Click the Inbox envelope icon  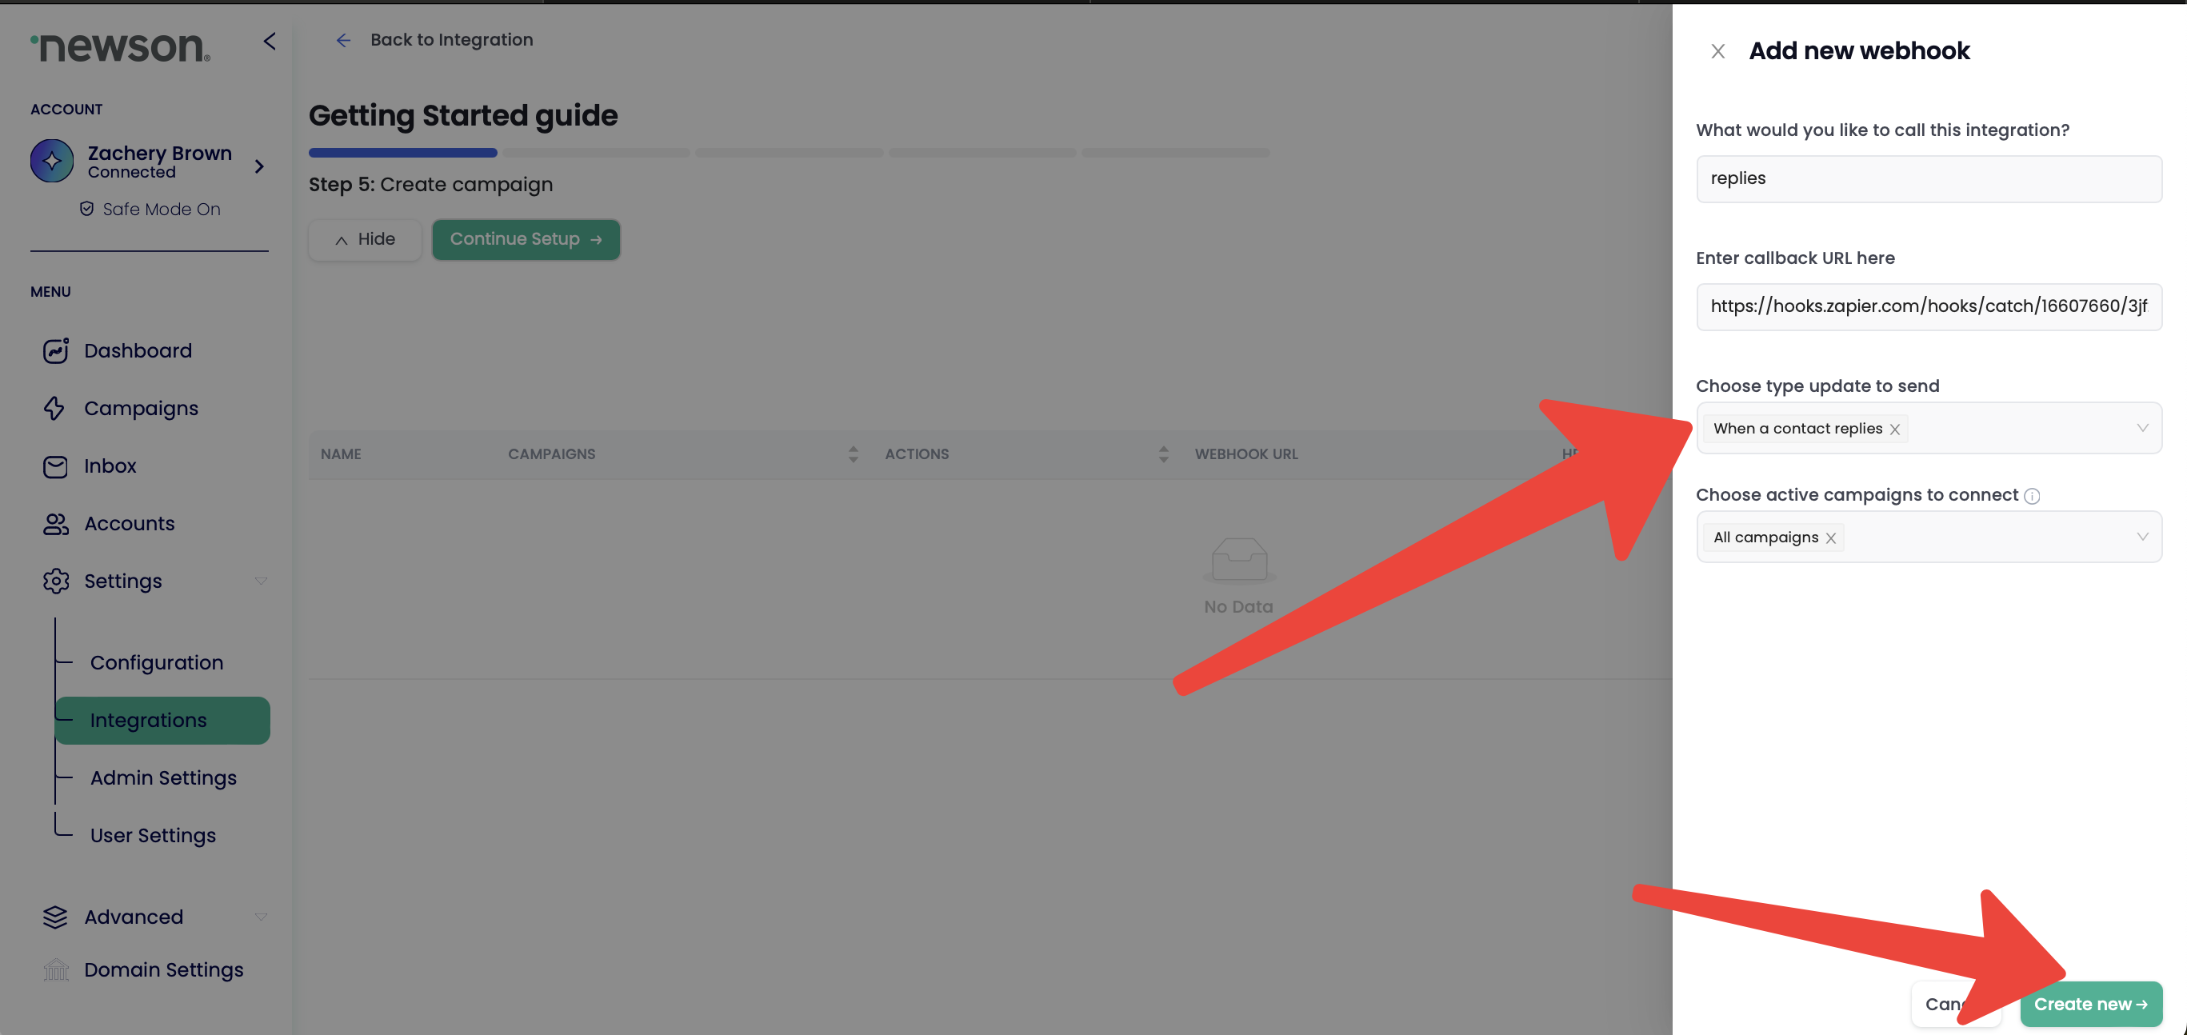coord(55,466)
